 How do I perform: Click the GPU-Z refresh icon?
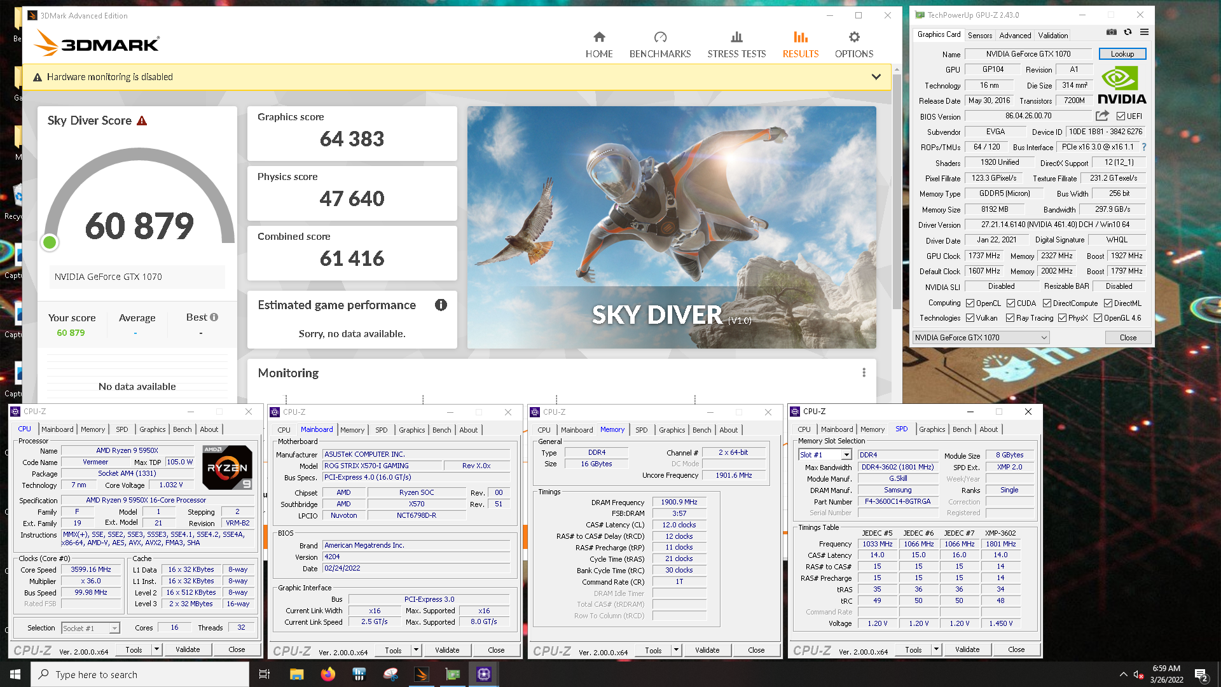[x=1128, y=32]
